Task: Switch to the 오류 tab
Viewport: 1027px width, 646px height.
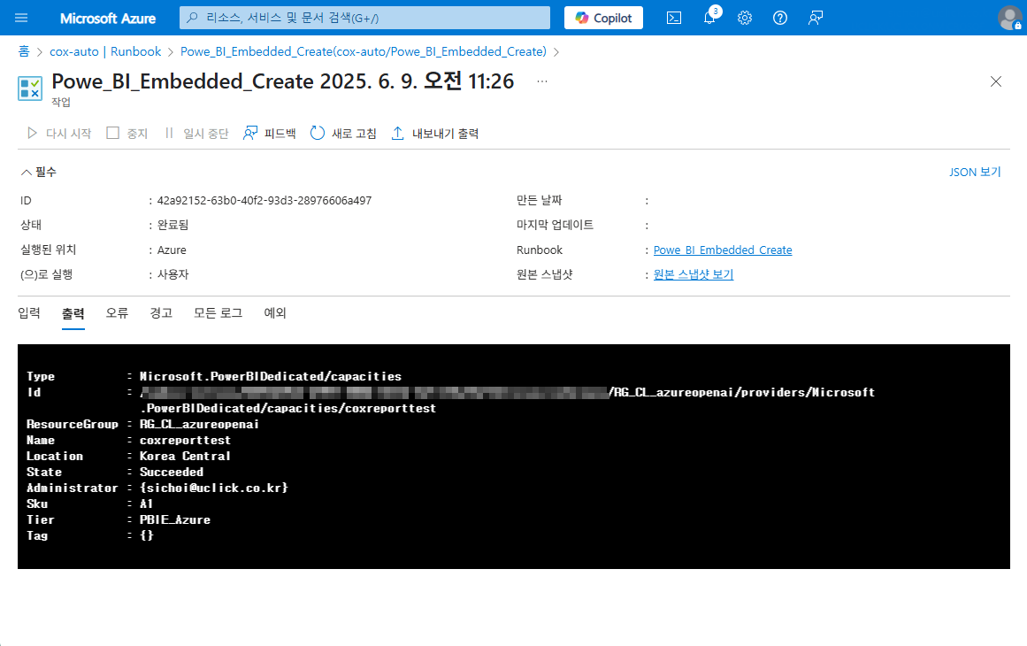Action: pyautogui.click(x=117, y=313)
